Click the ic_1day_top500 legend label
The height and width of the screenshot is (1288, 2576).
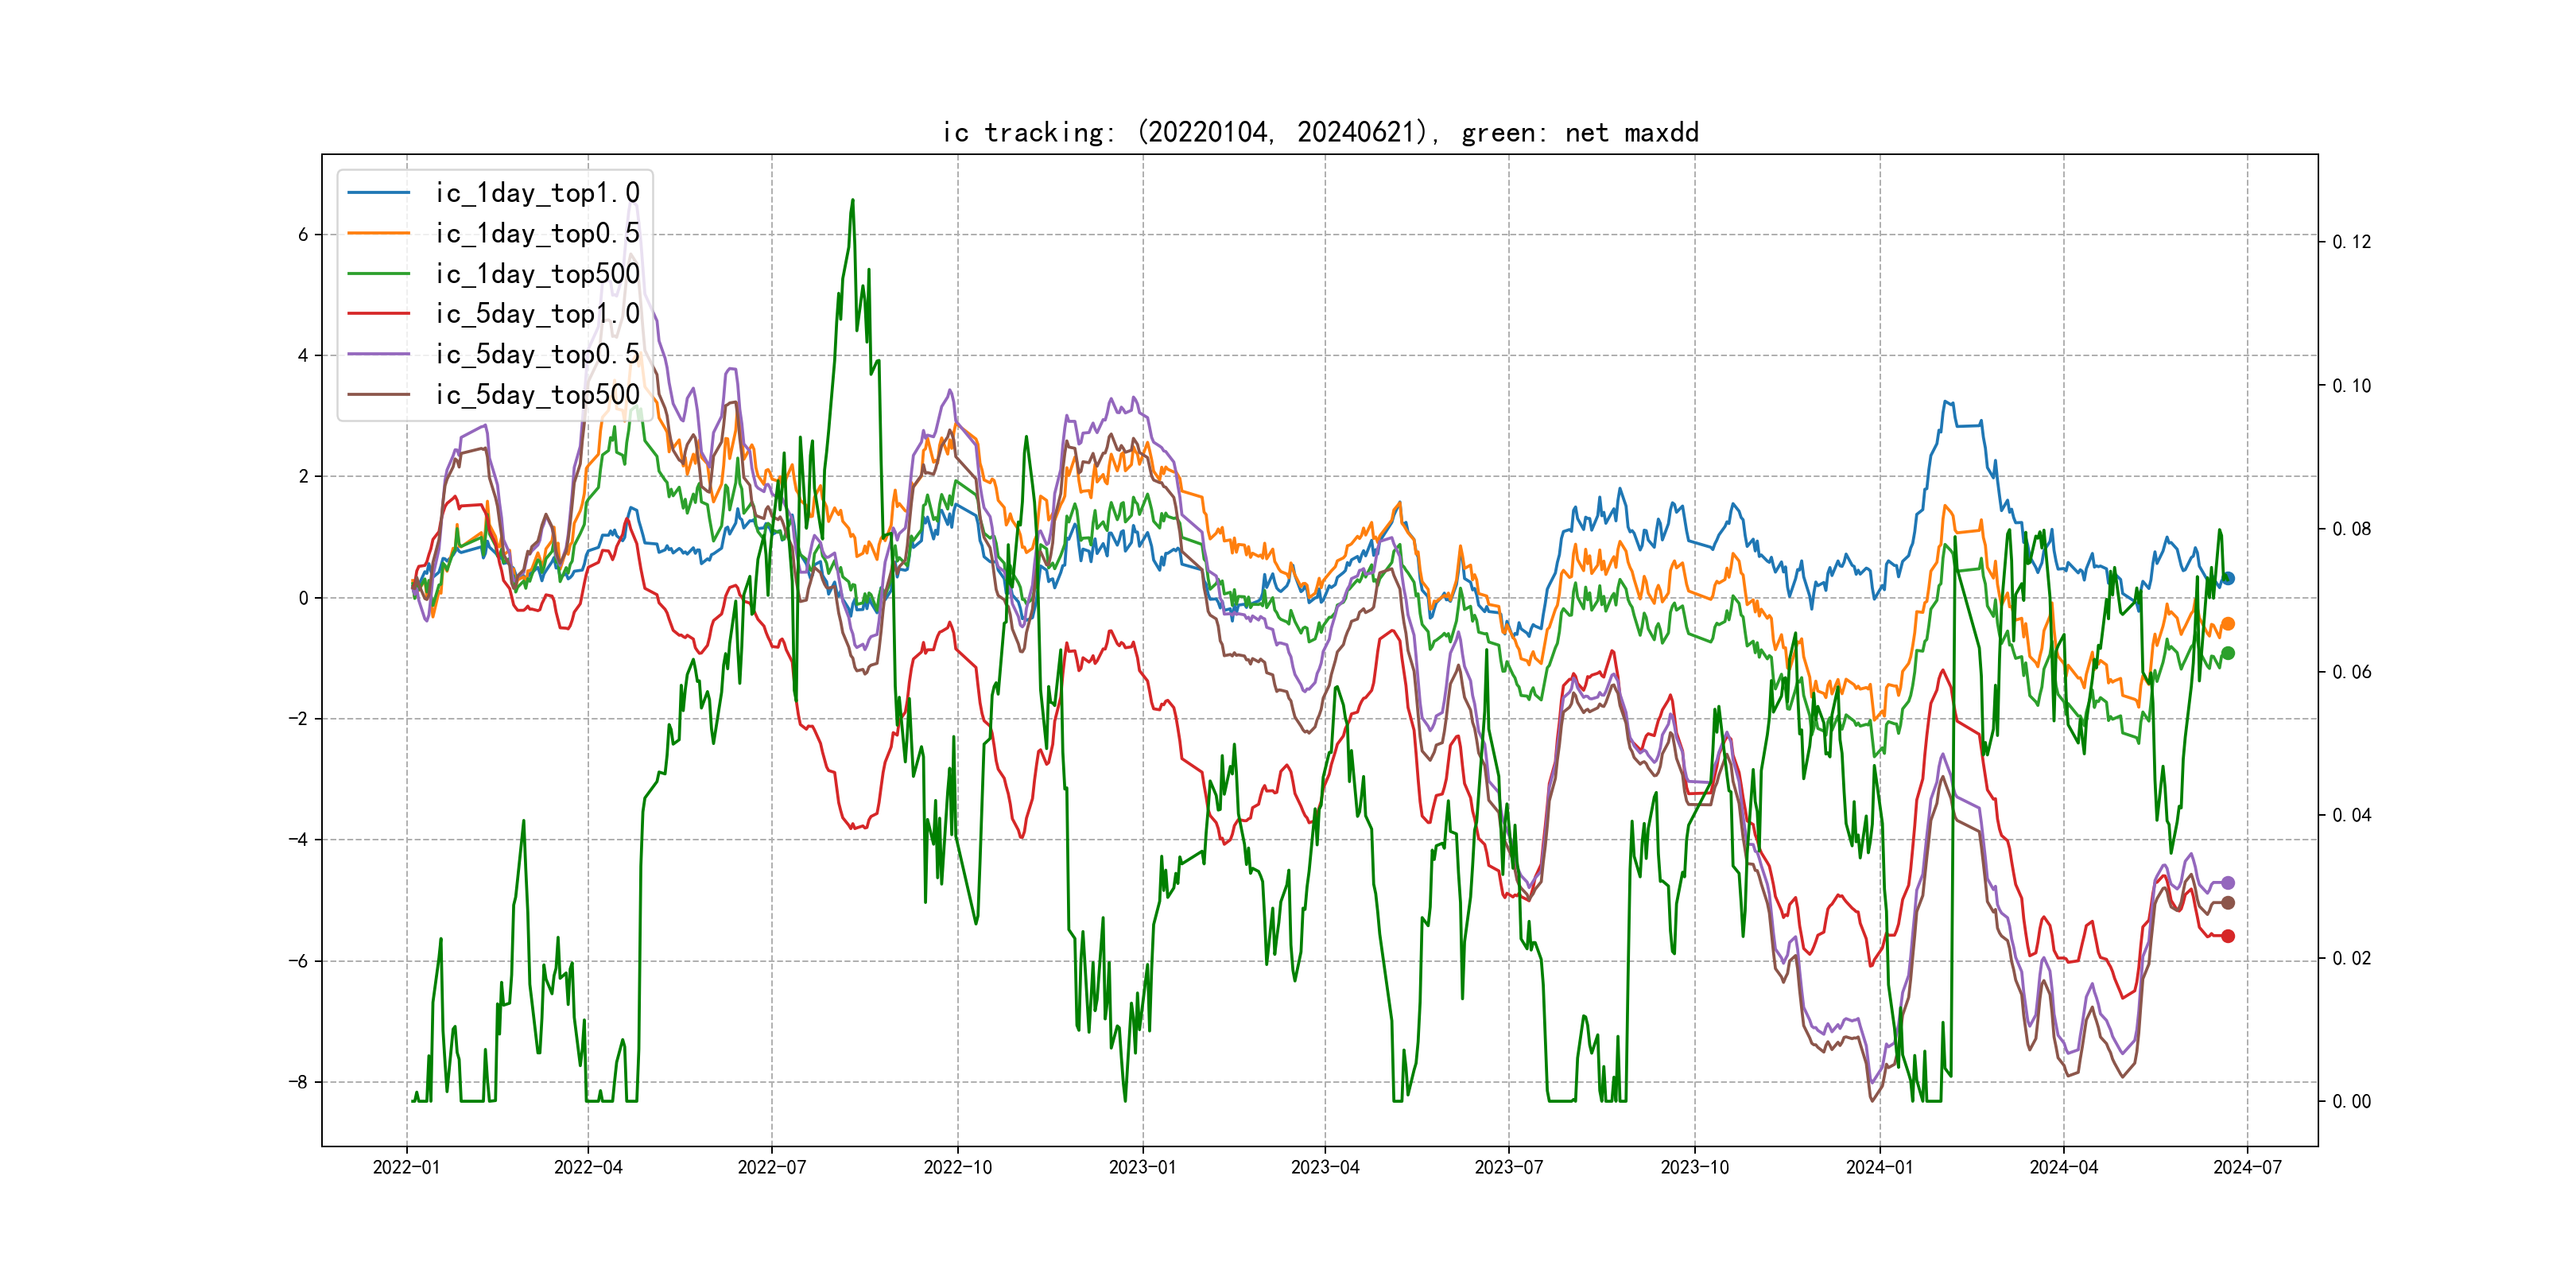(537, 274)
